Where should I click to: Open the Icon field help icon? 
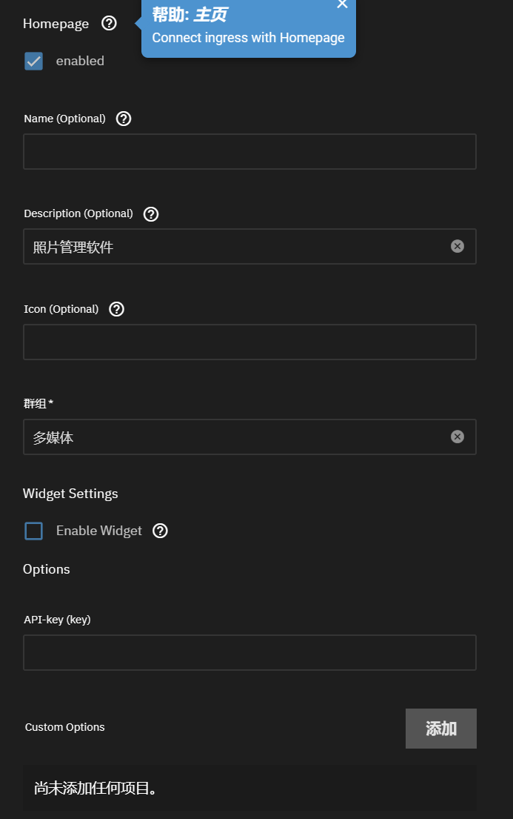115,309
